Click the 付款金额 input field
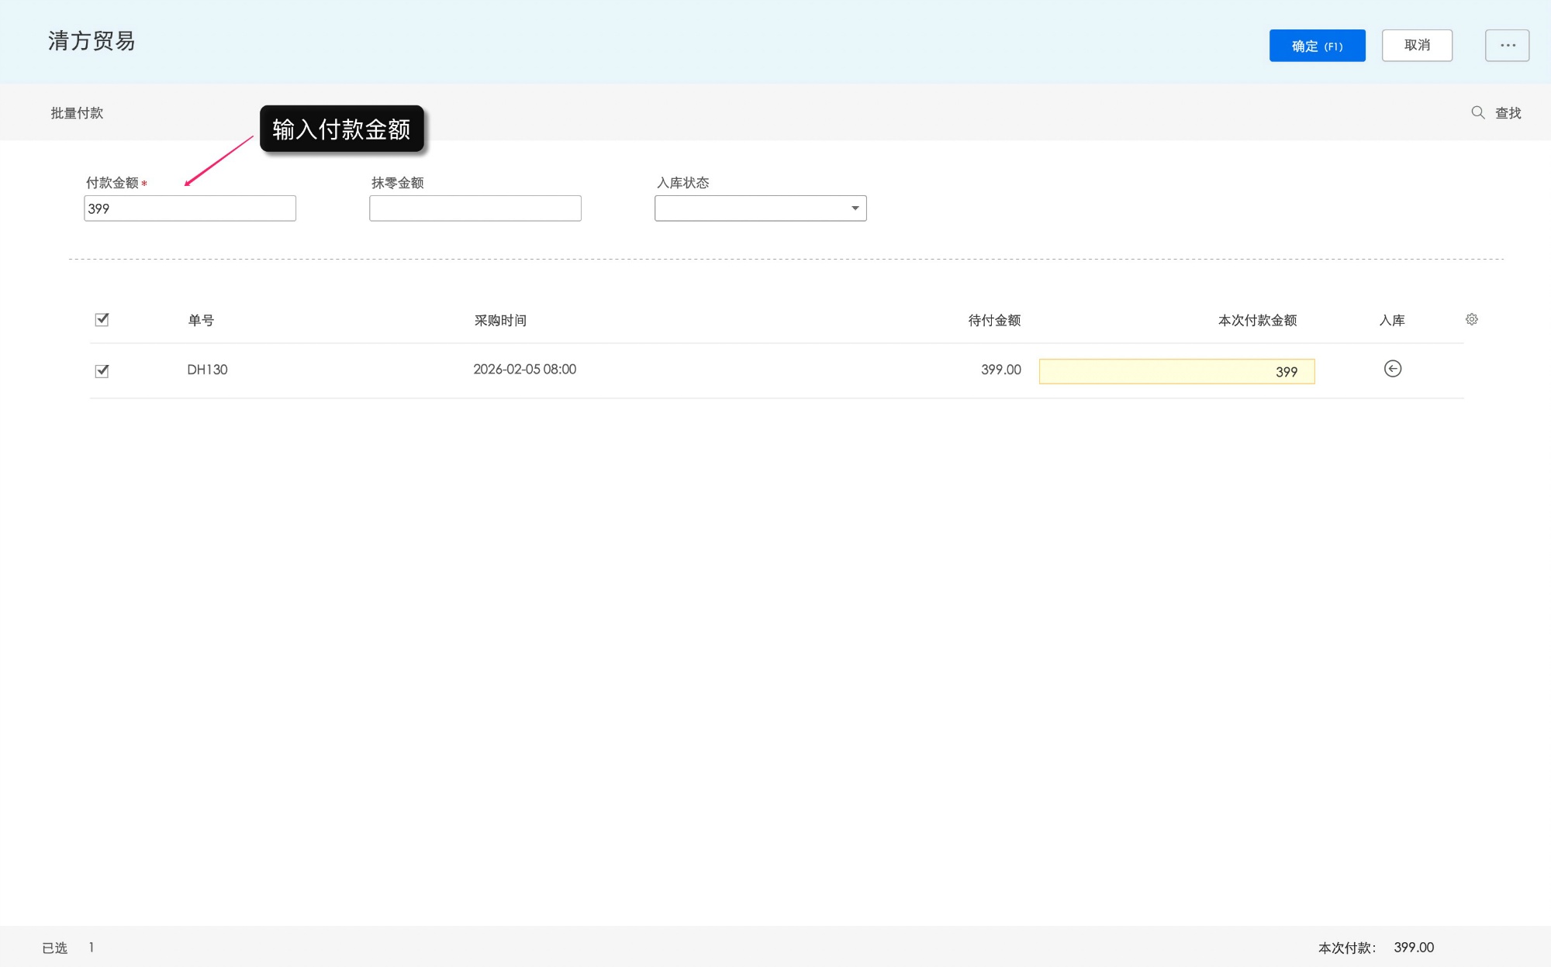The height and width of the screenshot is (967, 1551). [x=190, y=208]
